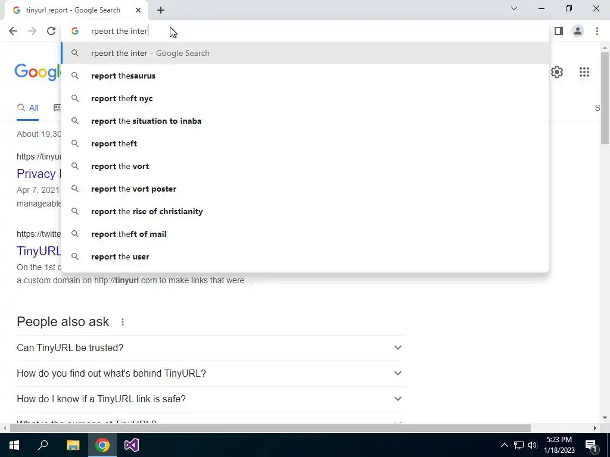Image resolution: width=610 pixels, height=457 pixels.
Task: Open Visual Studio from the taskbar
Action: (x=132, y=445)
